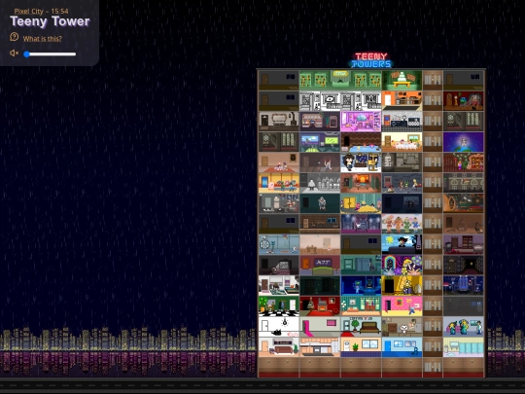Image resolution: width=525 pixels, height=394 pixels.
Task: Open the blue room with large round wheel
Action: point(279,244)
